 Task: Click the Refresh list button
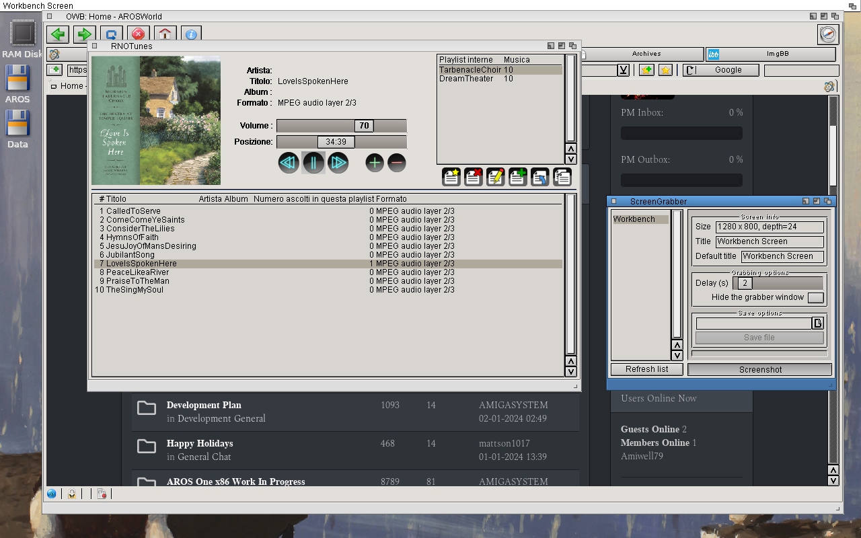point(646,369)
